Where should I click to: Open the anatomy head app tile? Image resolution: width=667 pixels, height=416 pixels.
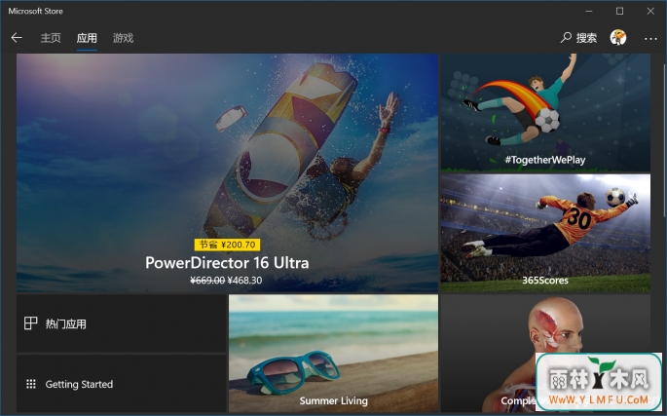point(545,354)
